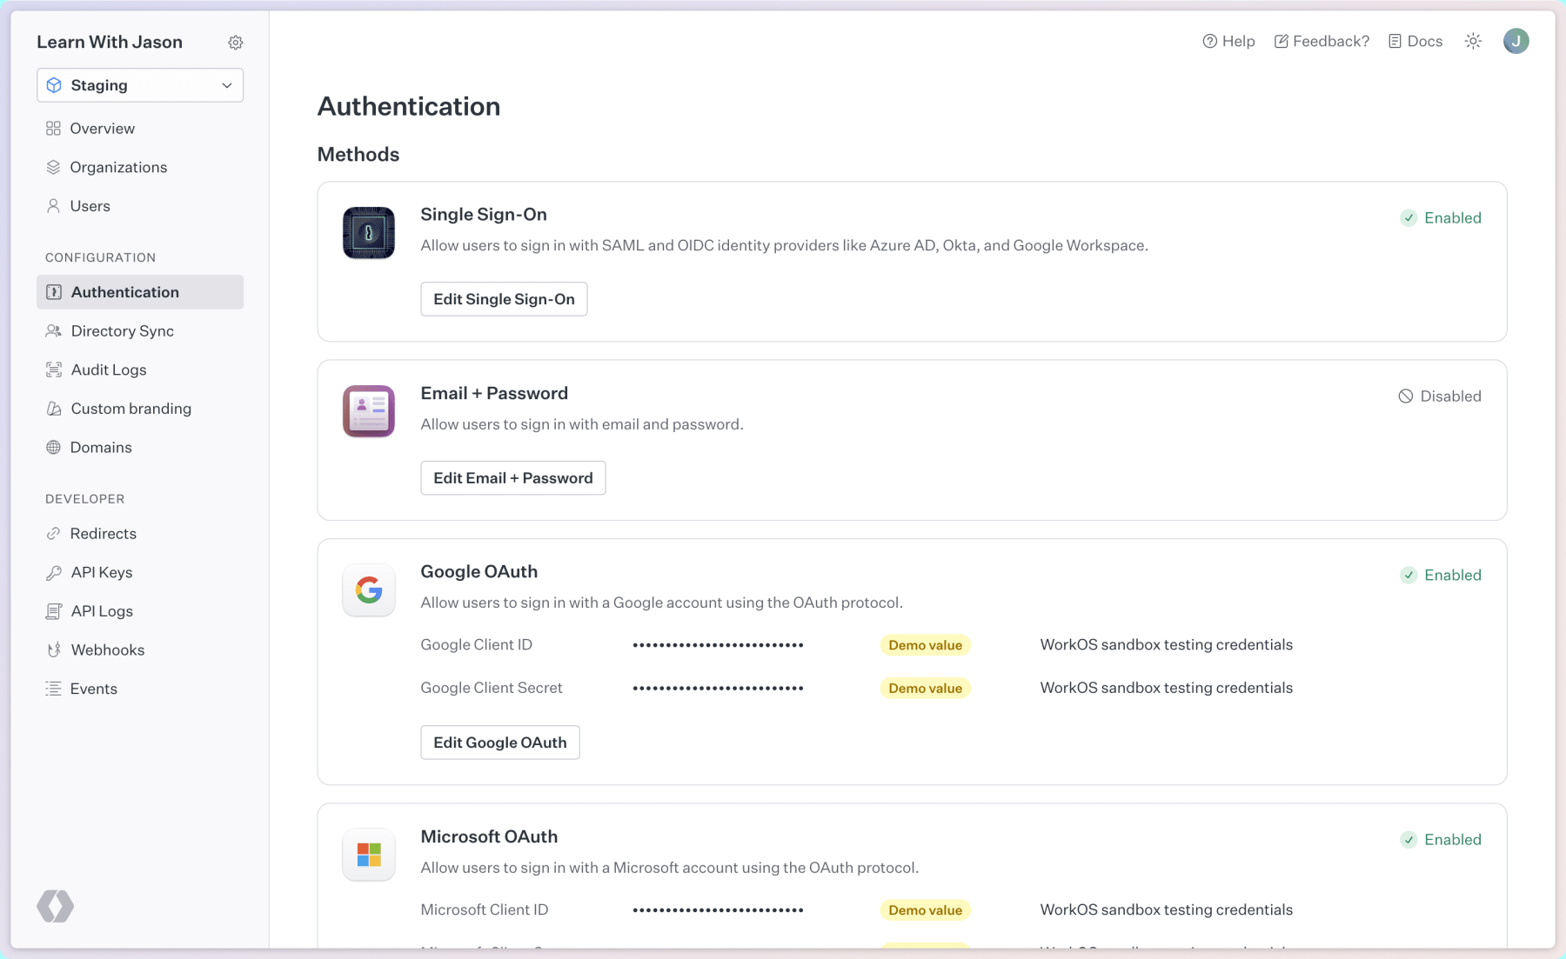Screen dimensions: 1566x959
Task: Click Google OAuth Enabled status
Action: coord(1441,576)
